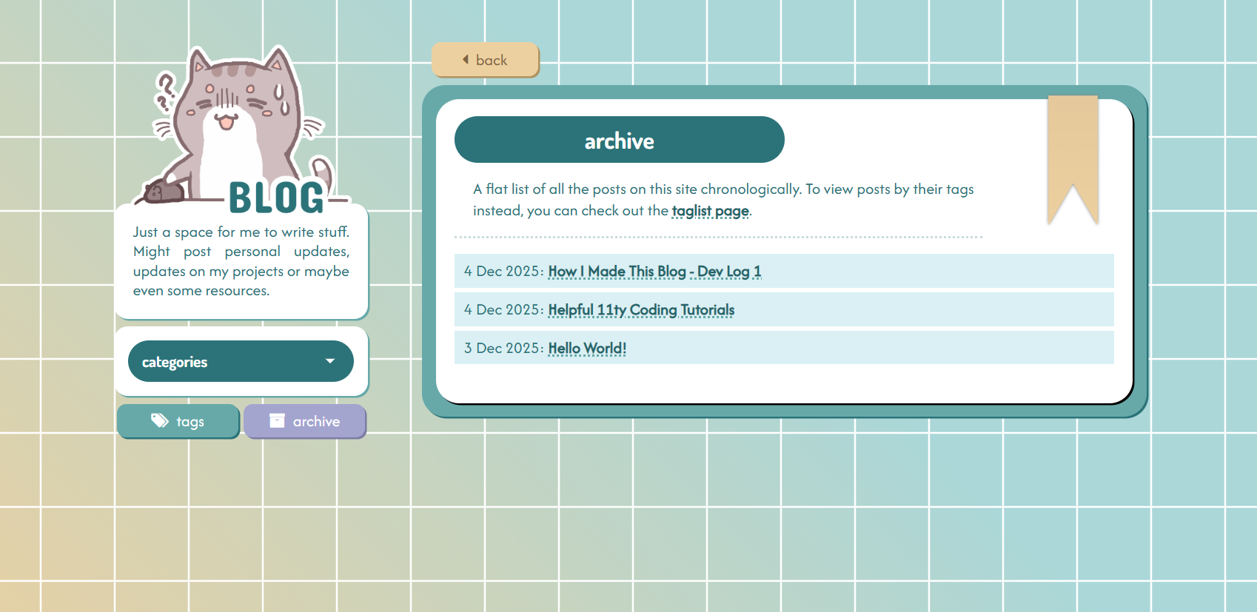
Task: Click the question marks beside the cat
Action: [x=164, y=91]
